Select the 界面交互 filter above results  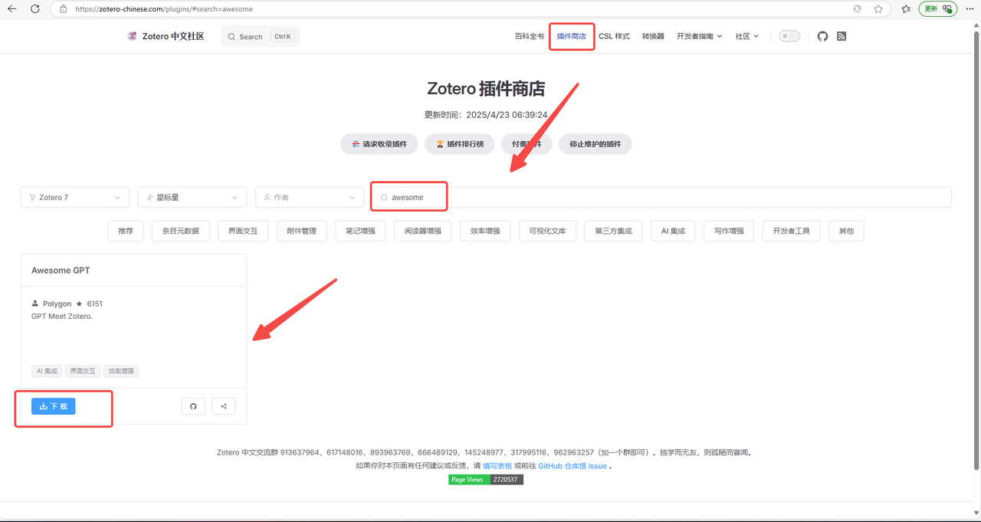pos(243,231)
